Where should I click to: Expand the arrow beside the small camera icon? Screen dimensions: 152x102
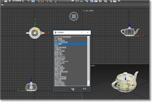[x=4, y=5]
